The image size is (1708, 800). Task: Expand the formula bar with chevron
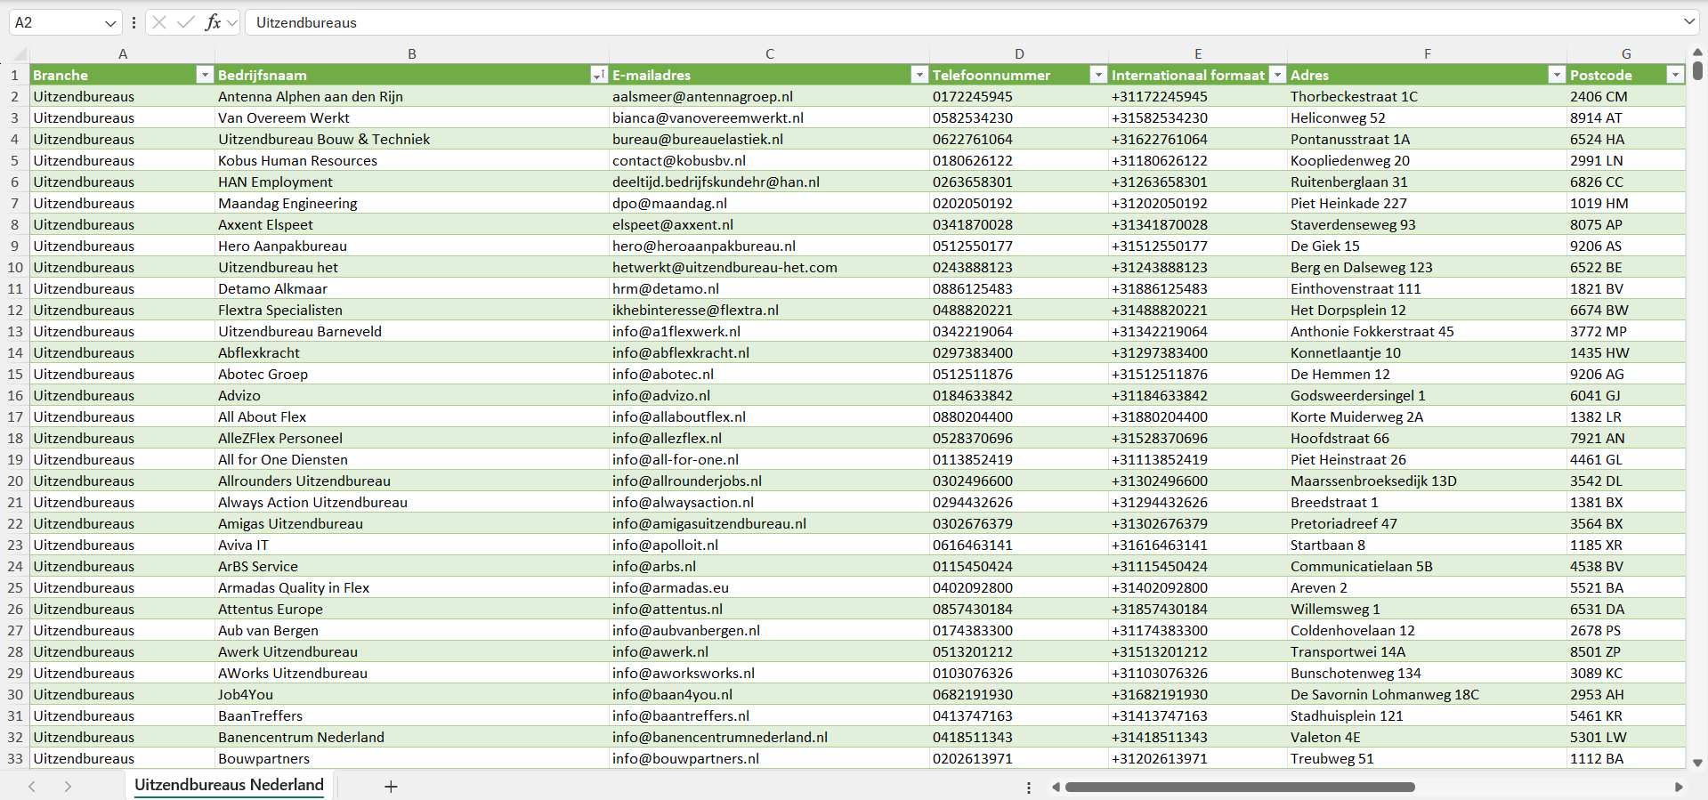(1688, 22)
